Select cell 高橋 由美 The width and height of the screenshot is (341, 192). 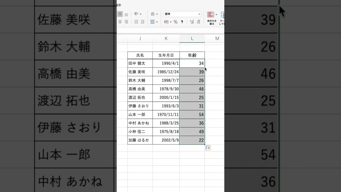point(140,89)
